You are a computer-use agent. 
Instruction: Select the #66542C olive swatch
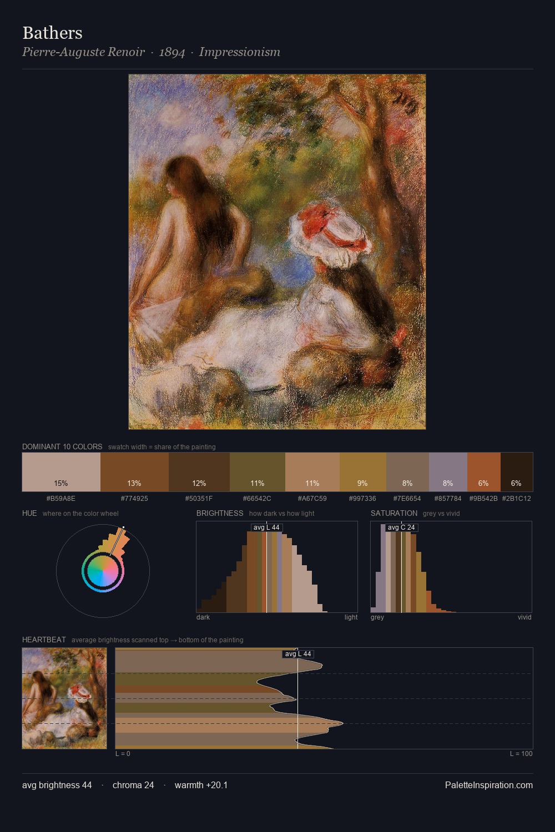coord(258,472)
